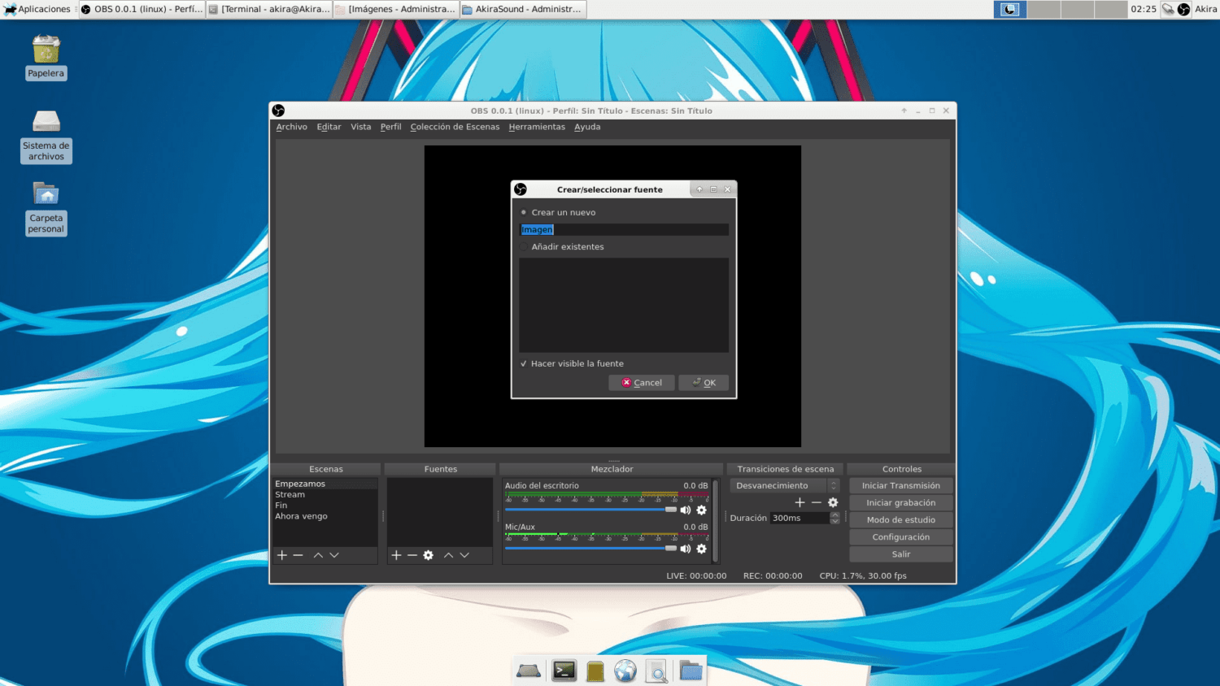Move scene up with the arrow icon

[x=317, y=555]
